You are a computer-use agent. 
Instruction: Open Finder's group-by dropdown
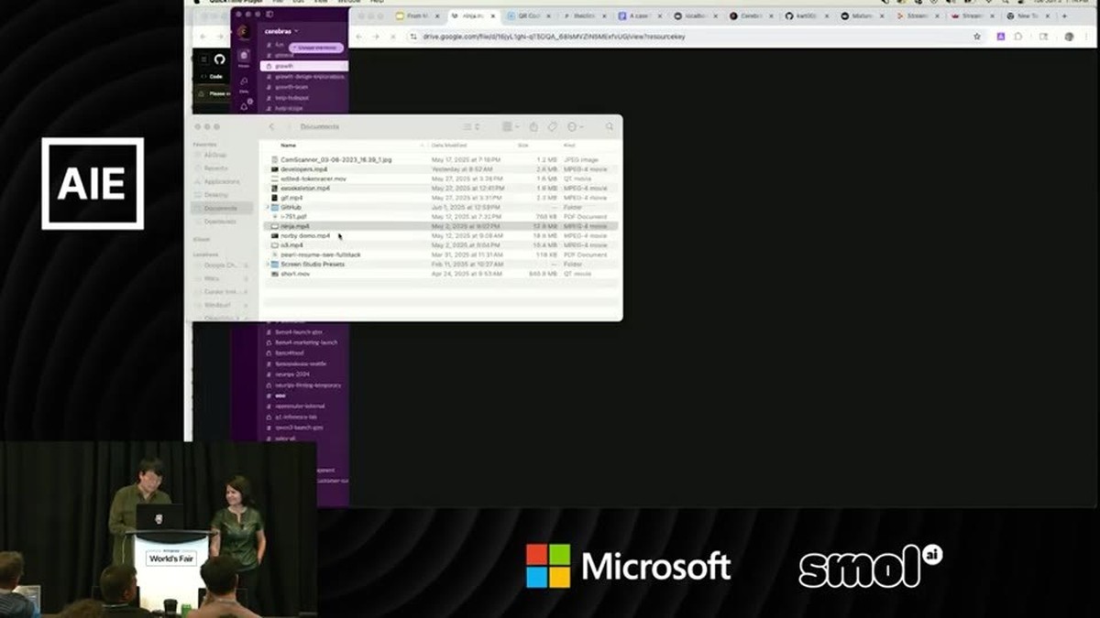click(x=511, y=126)
